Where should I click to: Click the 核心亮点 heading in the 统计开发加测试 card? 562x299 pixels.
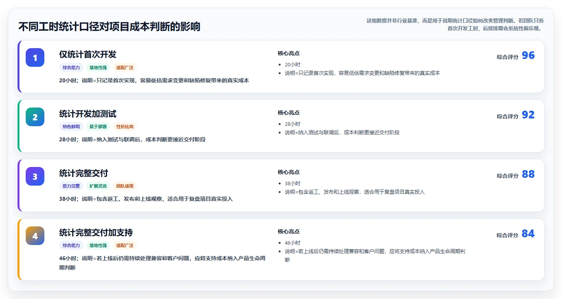tap(289, 113)
